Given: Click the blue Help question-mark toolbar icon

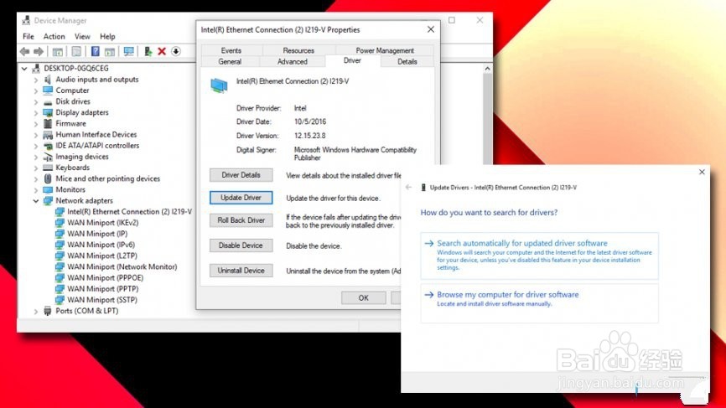Looking at the screenshot, I should (95, 51).
